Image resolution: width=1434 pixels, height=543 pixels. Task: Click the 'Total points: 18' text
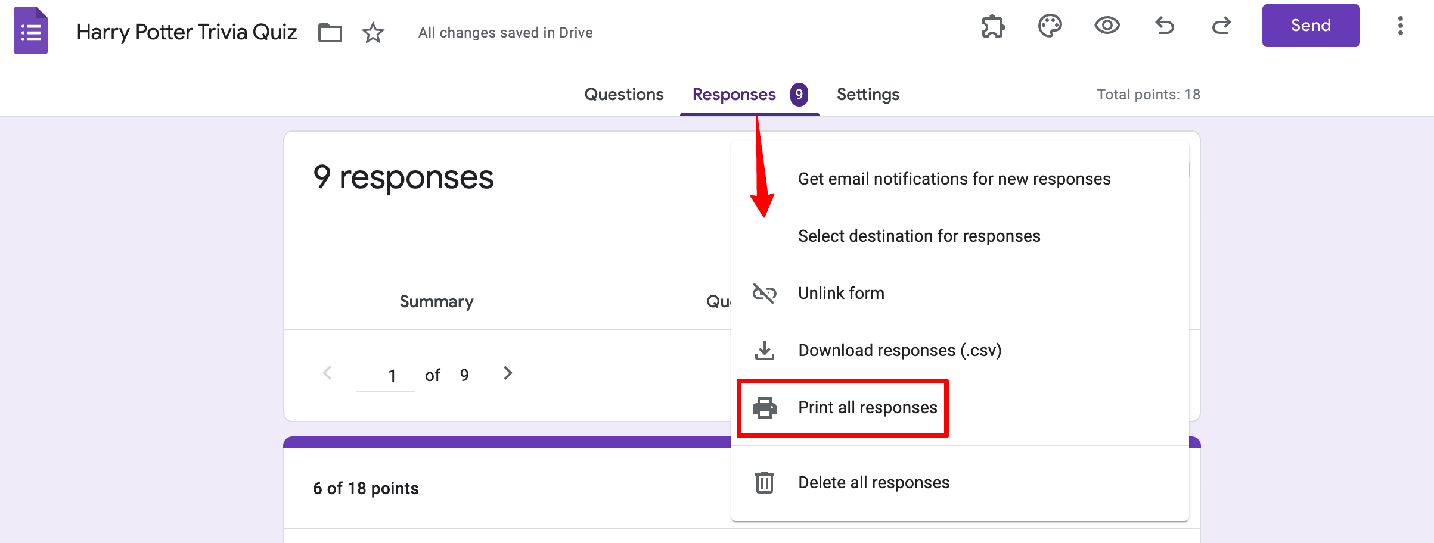pos(1149,94)
